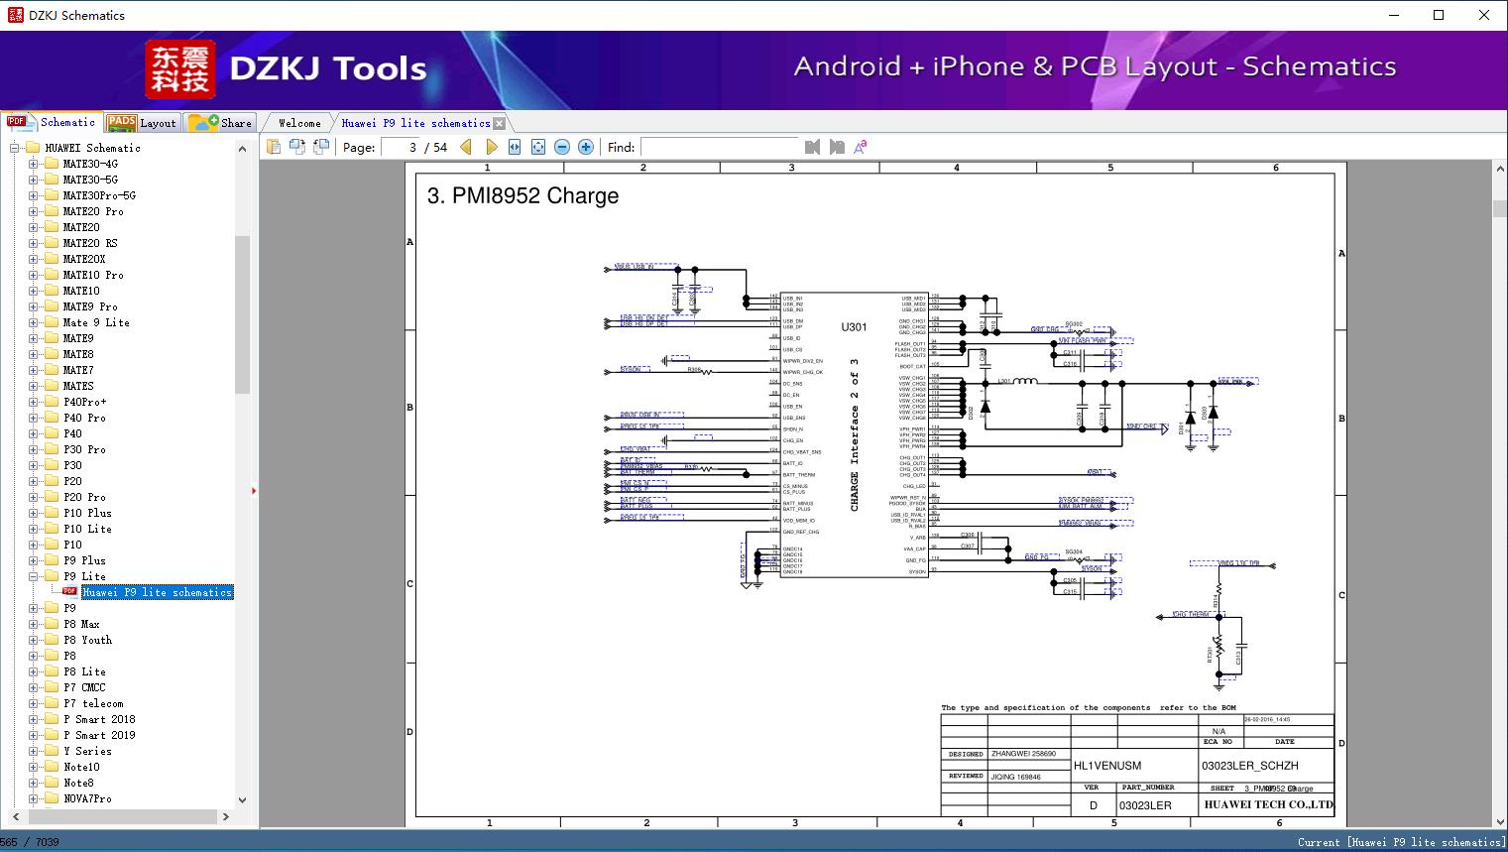Click the find previous icon
The width and height of the screenshot is (1508, 852).
[x=813, y=147]
